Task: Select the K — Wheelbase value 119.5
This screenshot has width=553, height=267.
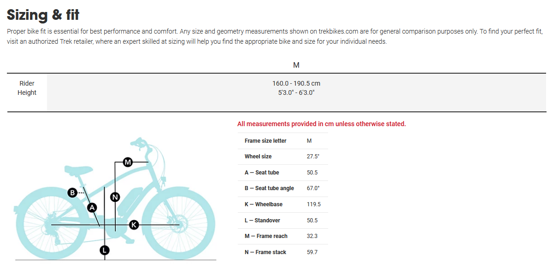Action: point(314,204)
